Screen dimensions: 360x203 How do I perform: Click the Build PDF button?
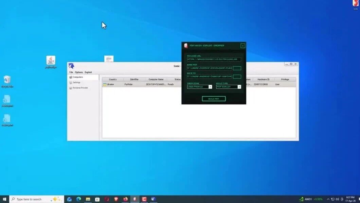pyautogui.click(x=214, y=99)
